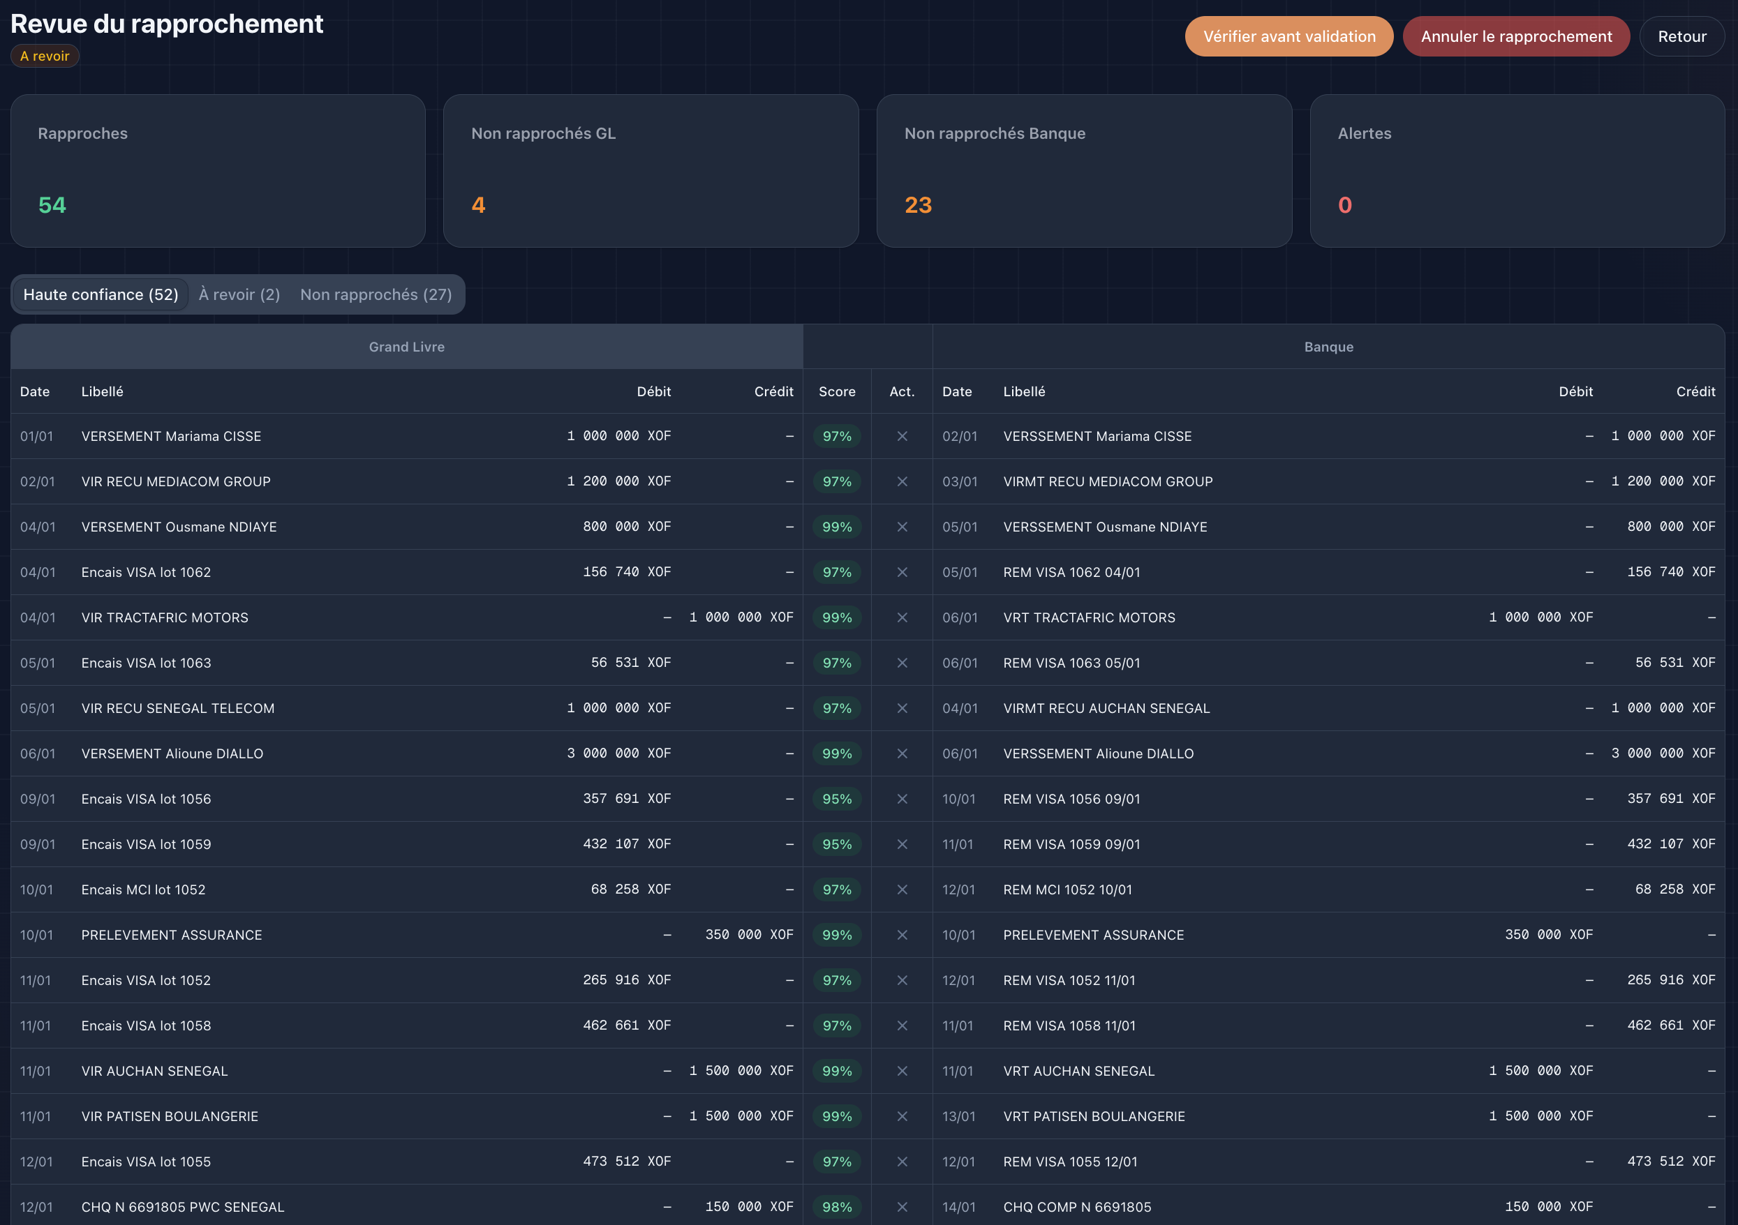Unmatch the VERSEMENT Ousmane NDIAYE line

point(902,527)
